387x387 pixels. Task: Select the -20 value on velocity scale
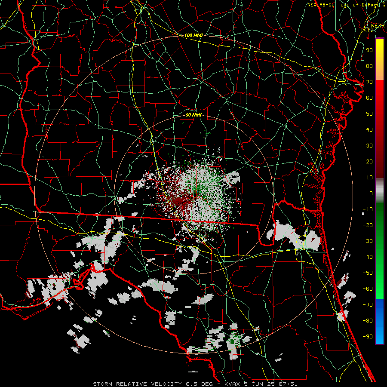(x=368, y=225)
